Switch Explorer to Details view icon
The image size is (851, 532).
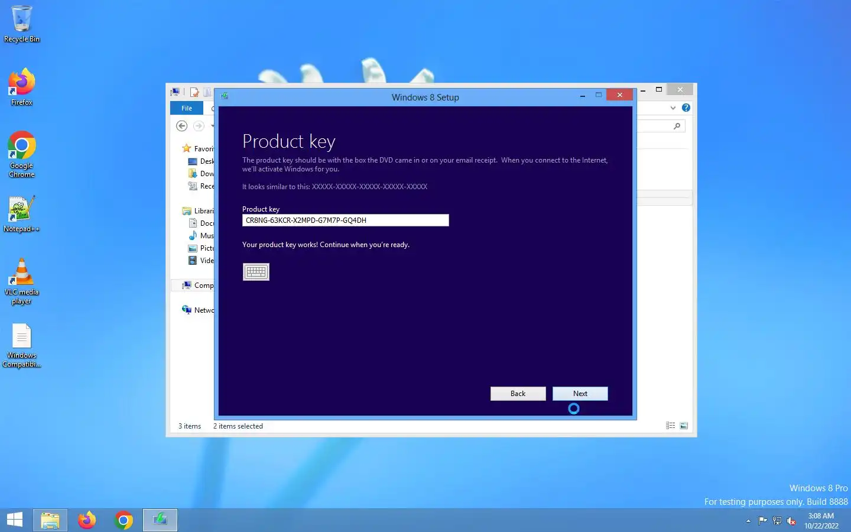coord(670,426)
